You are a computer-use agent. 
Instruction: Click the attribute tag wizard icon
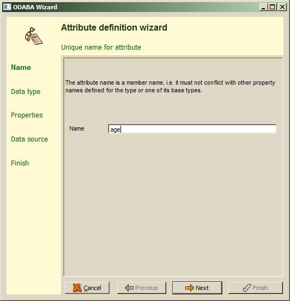pos(33,36)
